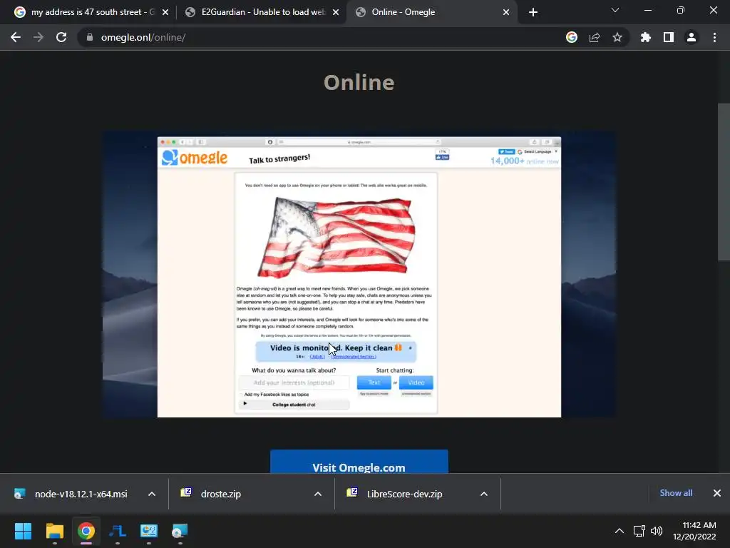730x548 pixels.
Task: Share this page using the share icon
Action: tap(595, 37)
